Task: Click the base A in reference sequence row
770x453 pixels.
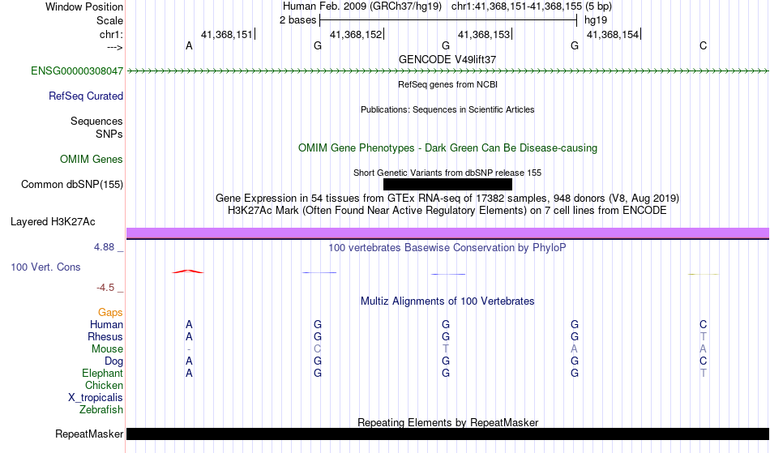Action: tap(189, 45)
